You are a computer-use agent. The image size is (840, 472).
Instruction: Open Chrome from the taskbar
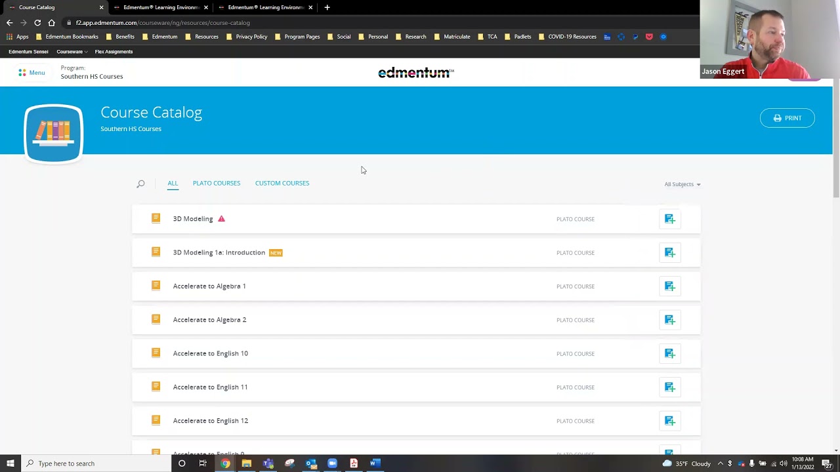[x=225, y=463]
